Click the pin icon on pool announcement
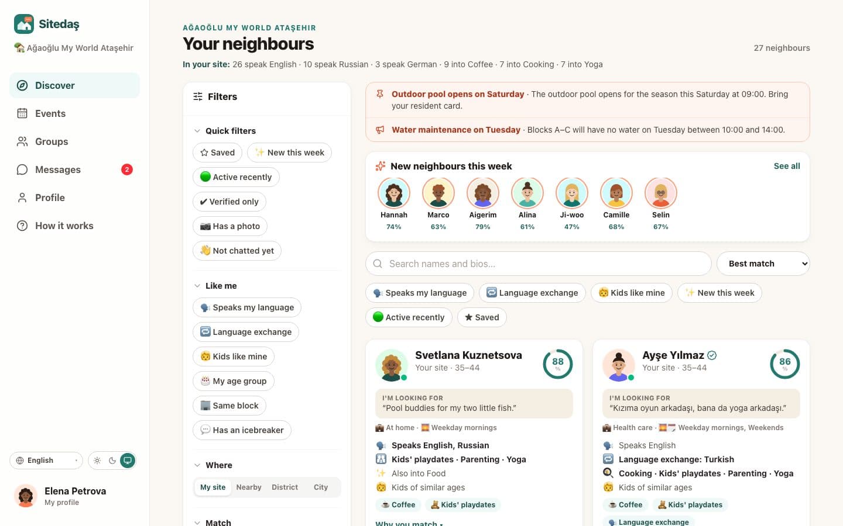Screen dimensions: 843x526 tap(380, 94)
